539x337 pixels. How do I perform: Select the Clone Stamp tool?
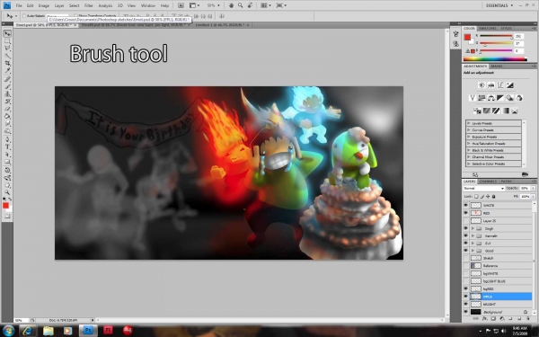point(7,93)
